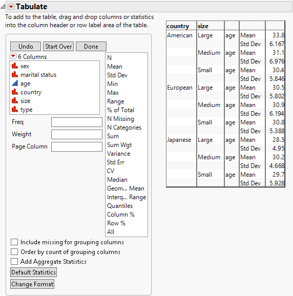
Task: Select the CV statistic
Action: pyautogui.click(x=111, y=171)
